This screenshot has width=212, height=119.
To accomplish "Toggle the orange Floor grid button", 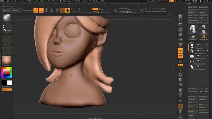I will click(180, 51).
